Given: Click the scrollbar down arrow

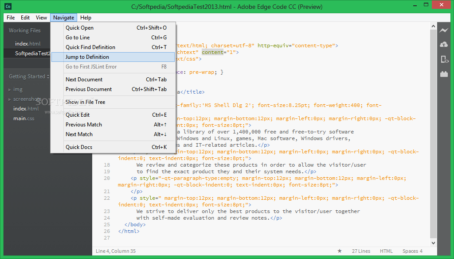Looking at the screenshot, I should pos(433,243).
